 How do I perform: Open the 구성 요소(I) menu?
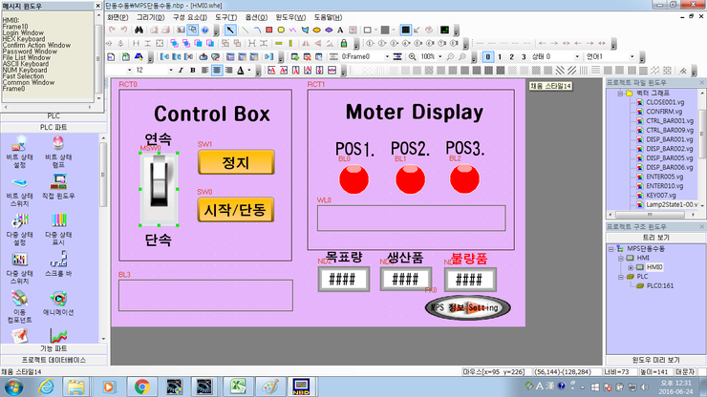tap(190, 17)
